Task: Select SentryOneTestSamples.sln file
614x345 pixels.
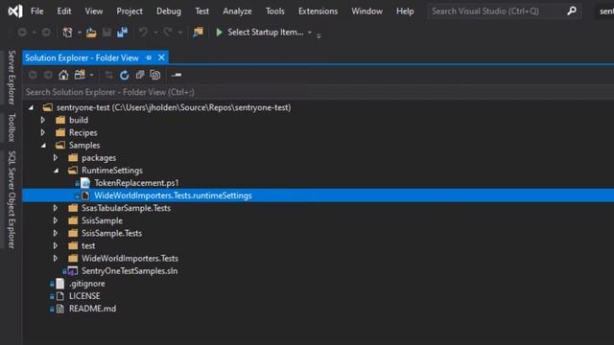Action: (x=130, y=270)
